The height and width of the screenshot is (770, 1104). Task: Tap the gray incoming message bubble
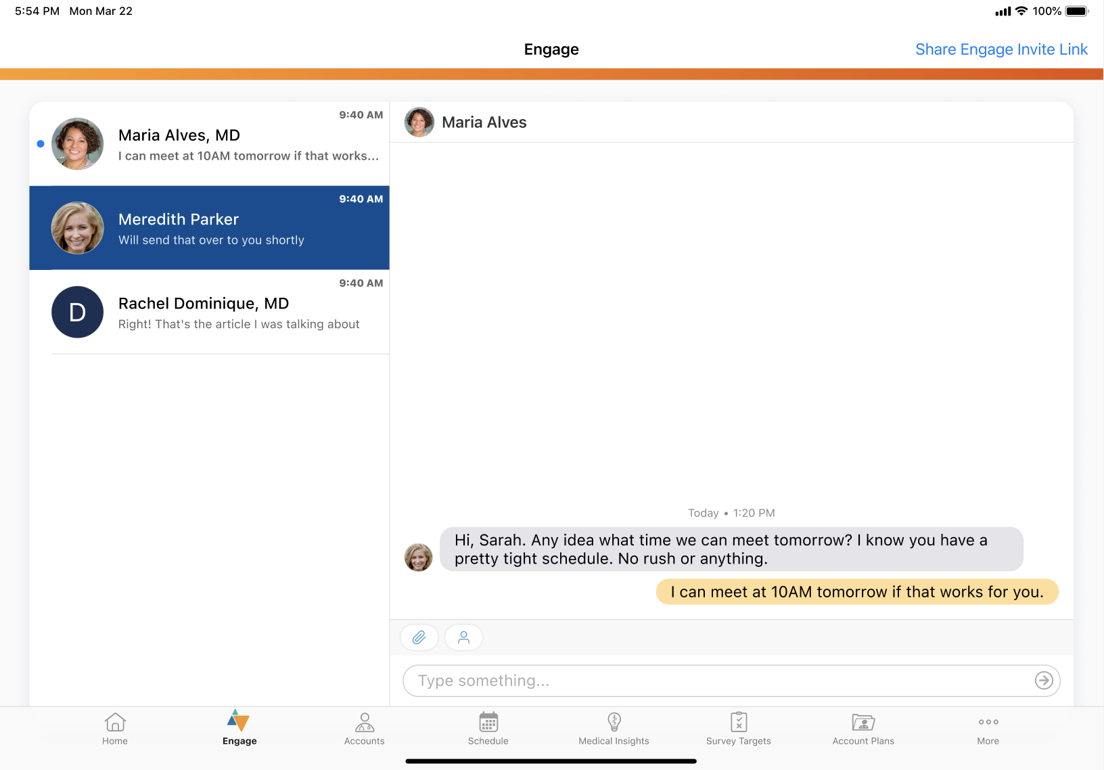[x=731, y=549]
